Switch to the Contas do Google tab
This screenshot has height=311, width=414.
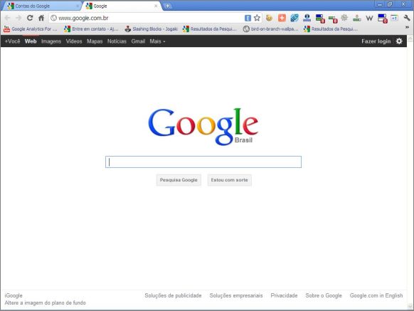tap(41, 6)
